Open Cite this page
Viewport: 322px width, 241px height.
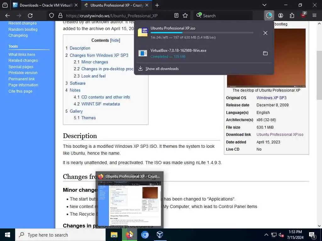20,91
